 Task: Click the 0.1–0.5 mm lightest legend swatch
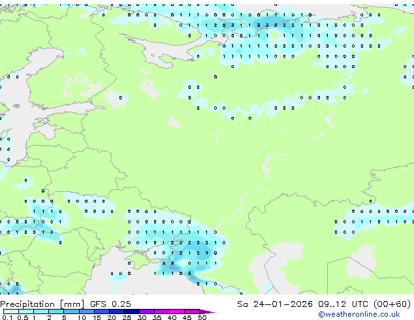pos(11,312)
